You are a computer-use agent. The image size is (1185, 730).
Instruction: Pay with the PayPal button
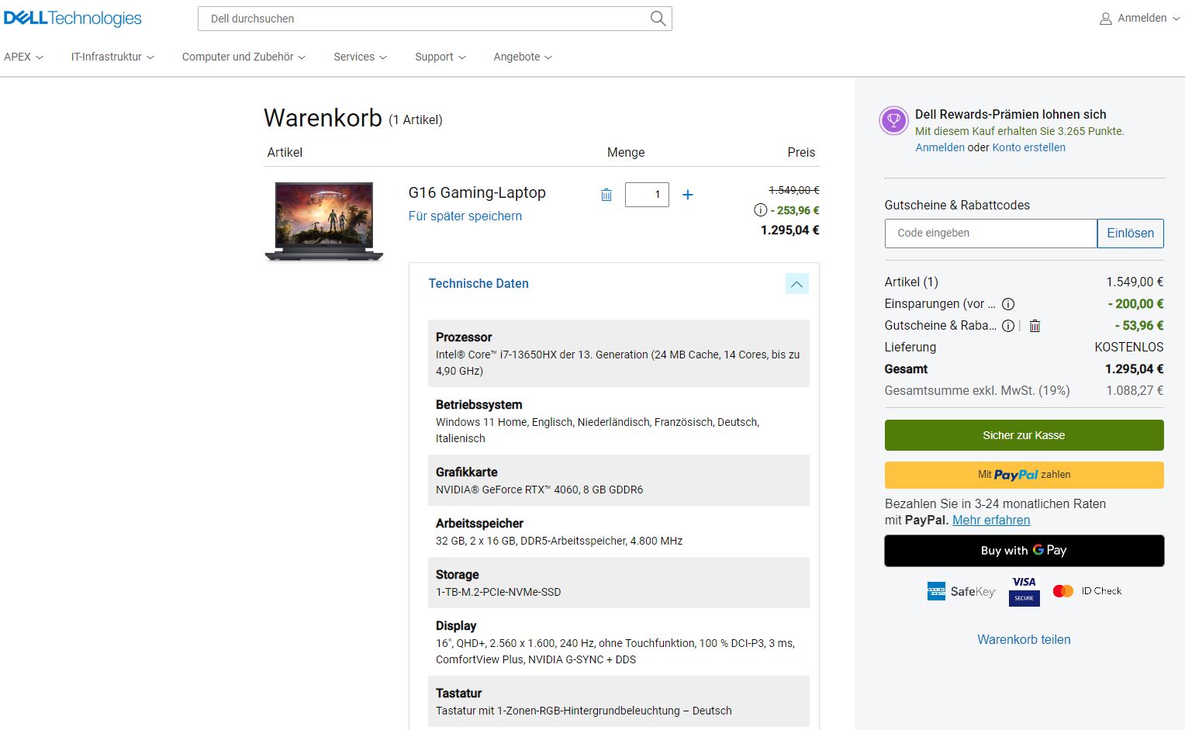[1024, 475]
